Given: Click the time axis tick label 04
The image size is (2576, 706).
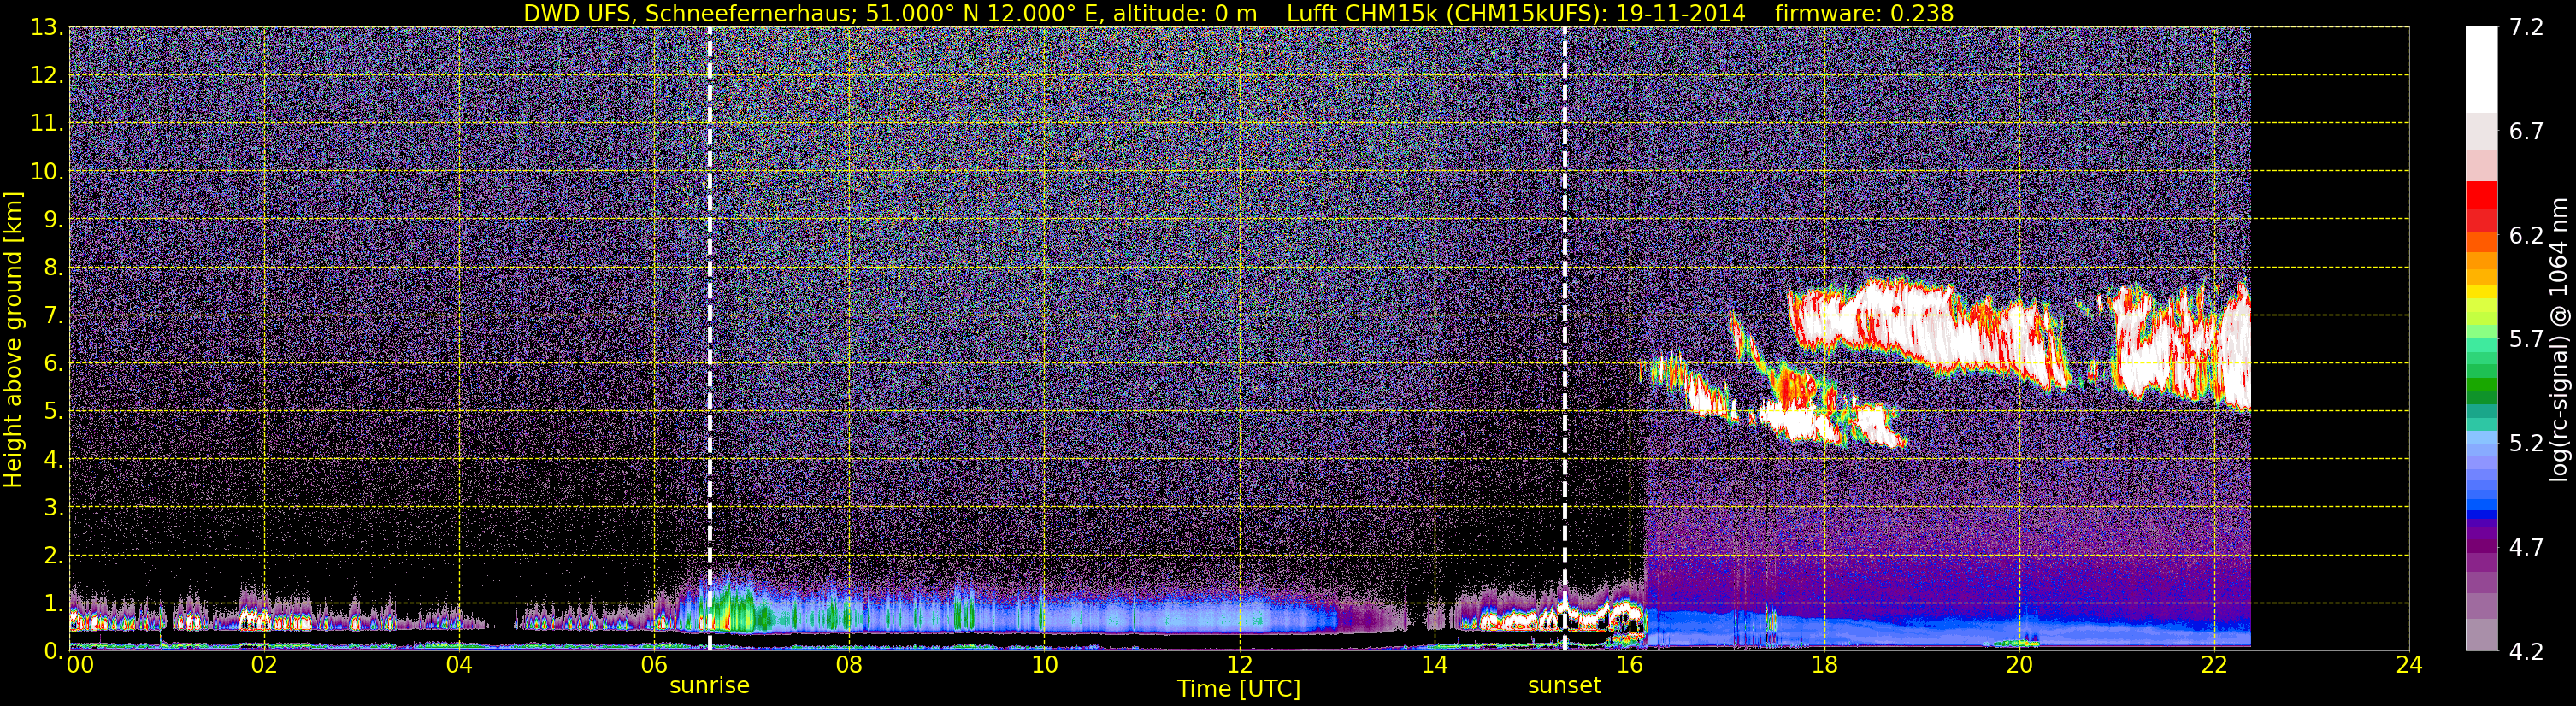Looking at the screenshot, I should 459,665.
